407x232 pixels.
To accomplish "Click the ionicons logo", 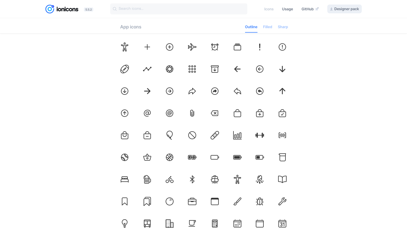I will click(x=62, y=9).
